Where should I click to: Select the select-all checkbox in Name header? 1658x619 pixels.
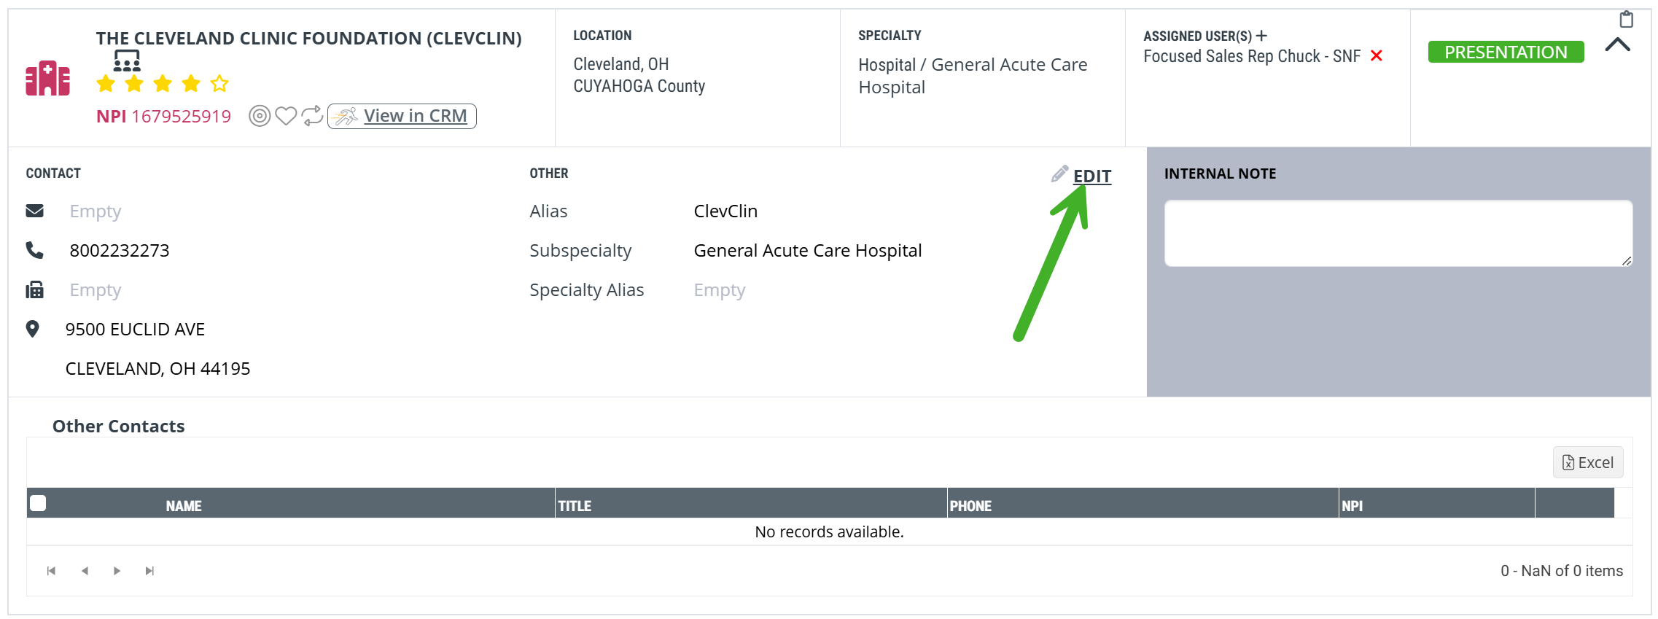[38, 503]
